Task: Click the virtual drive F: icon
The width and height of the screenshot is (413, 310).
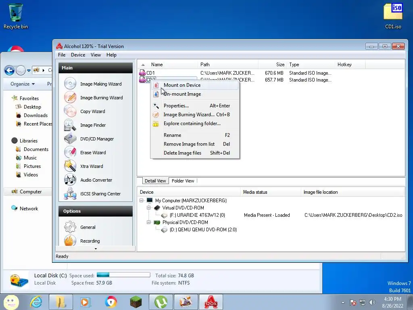Action: click(x=164, y=215)
